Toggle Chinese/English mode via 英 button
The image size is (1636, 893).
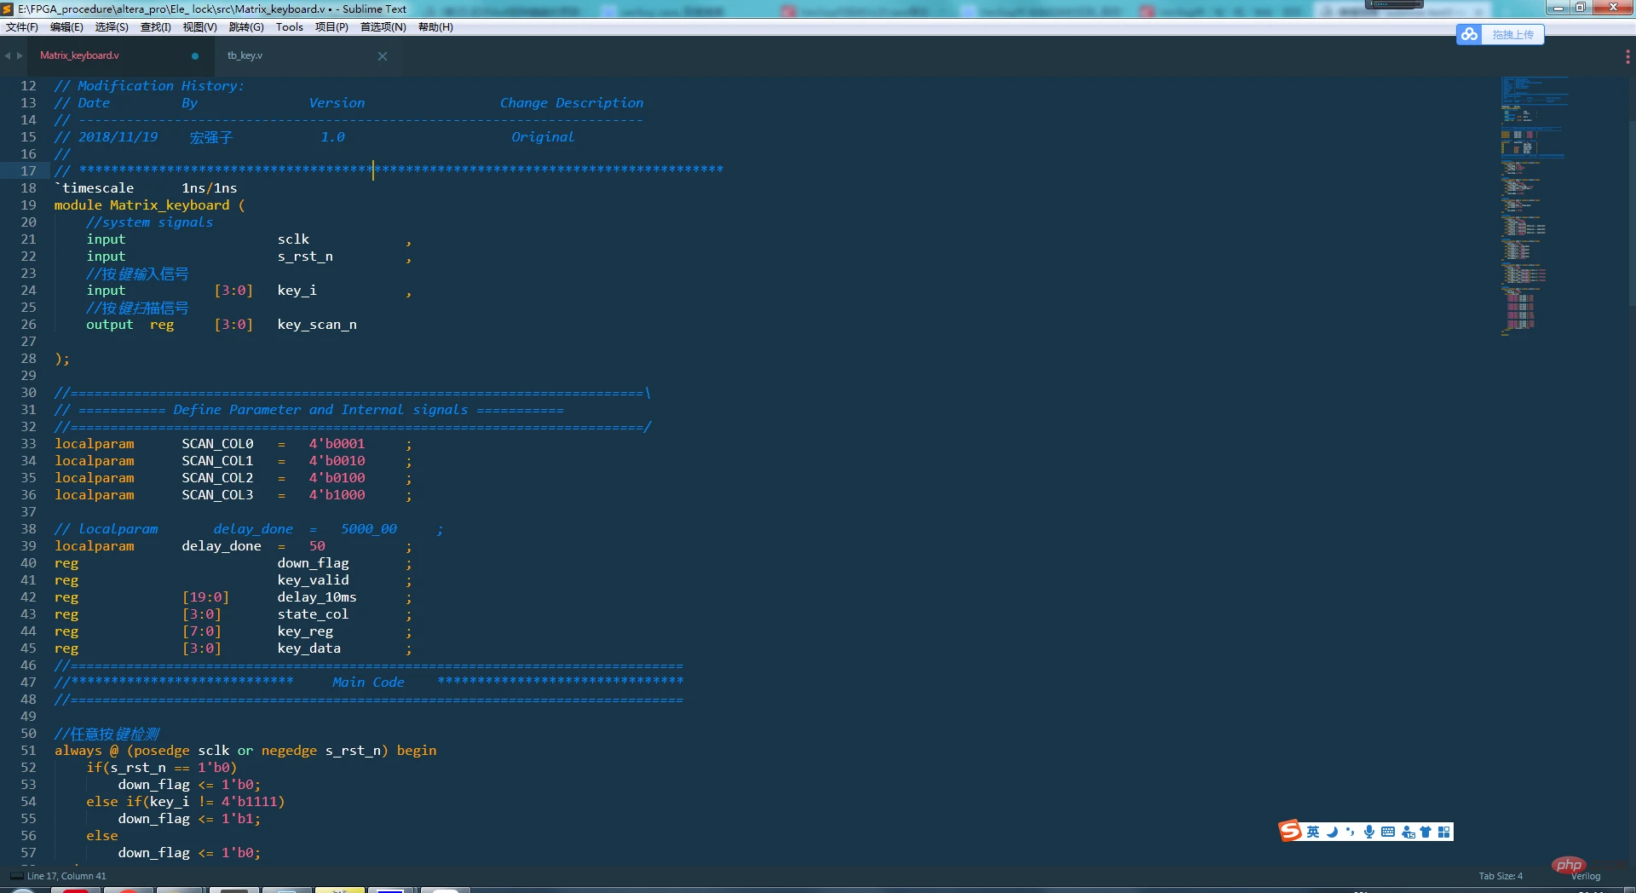(1313, 832)
